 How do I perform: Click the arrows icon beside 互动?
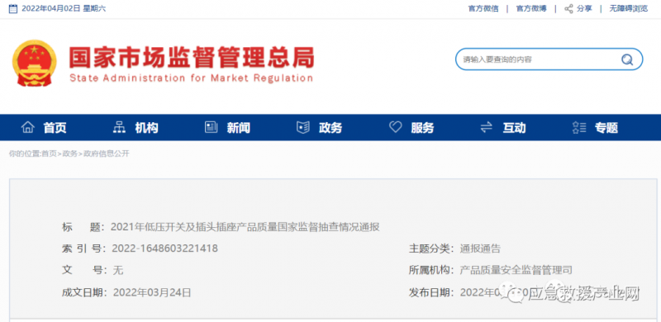487,127
